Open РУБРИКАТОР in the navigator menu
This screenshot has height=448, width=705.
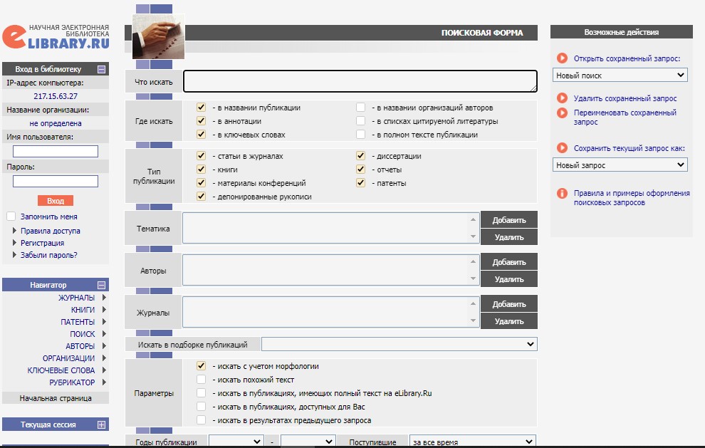tap(72, 382)
